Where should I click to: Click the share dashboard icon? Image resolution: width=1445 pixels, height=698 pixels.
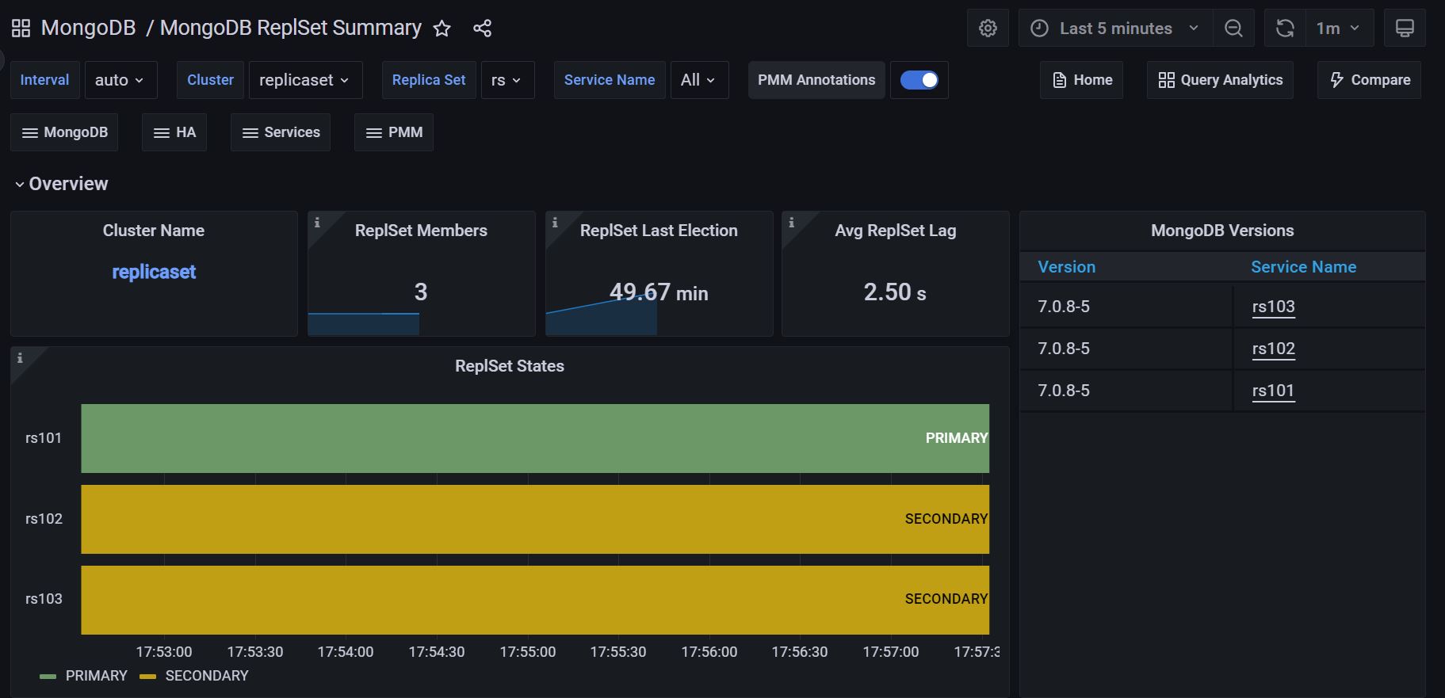click(x=482, y=29)
